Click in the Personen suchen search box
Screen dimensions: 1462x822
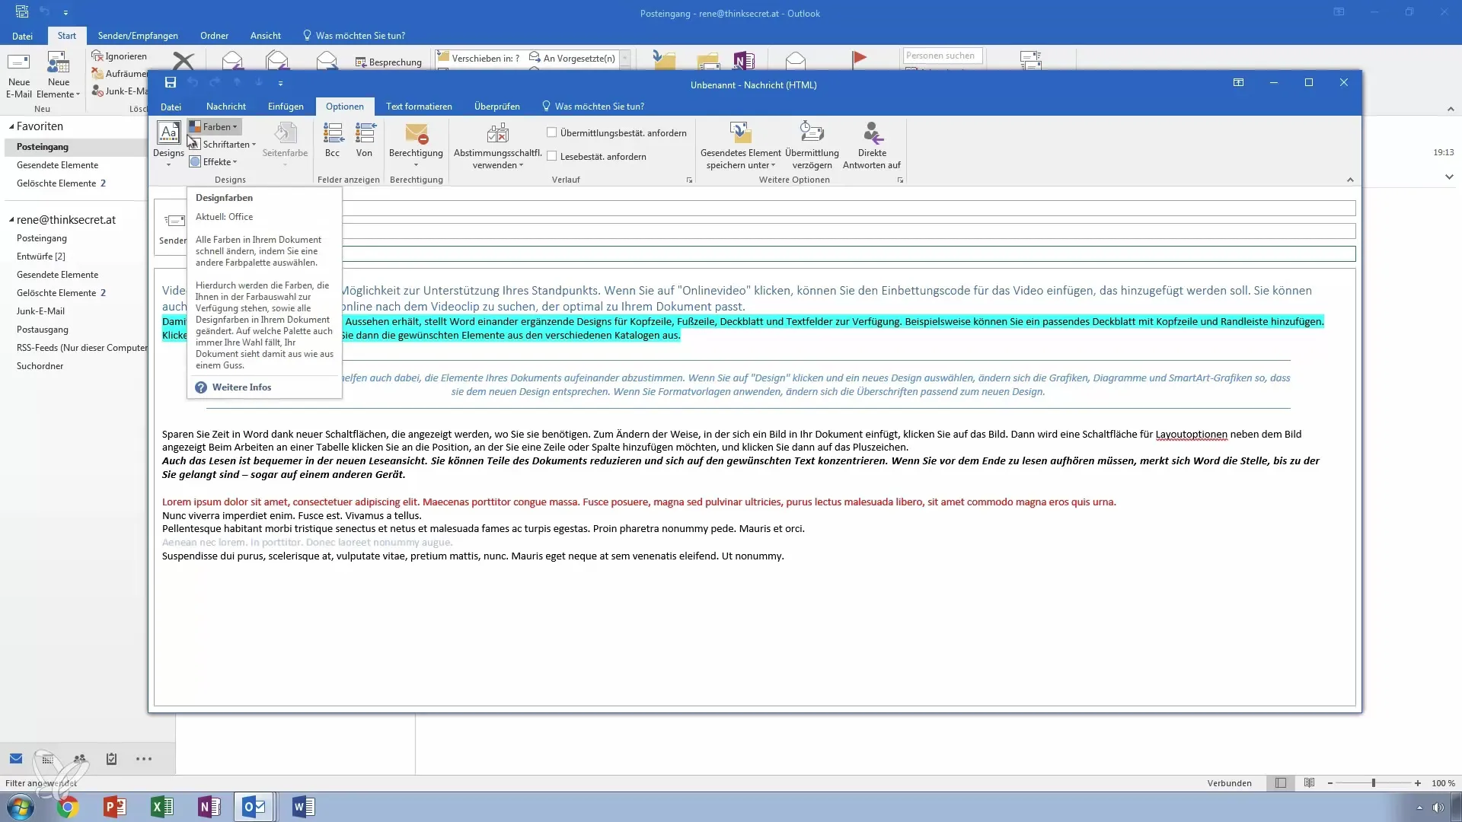coord(943,56)
